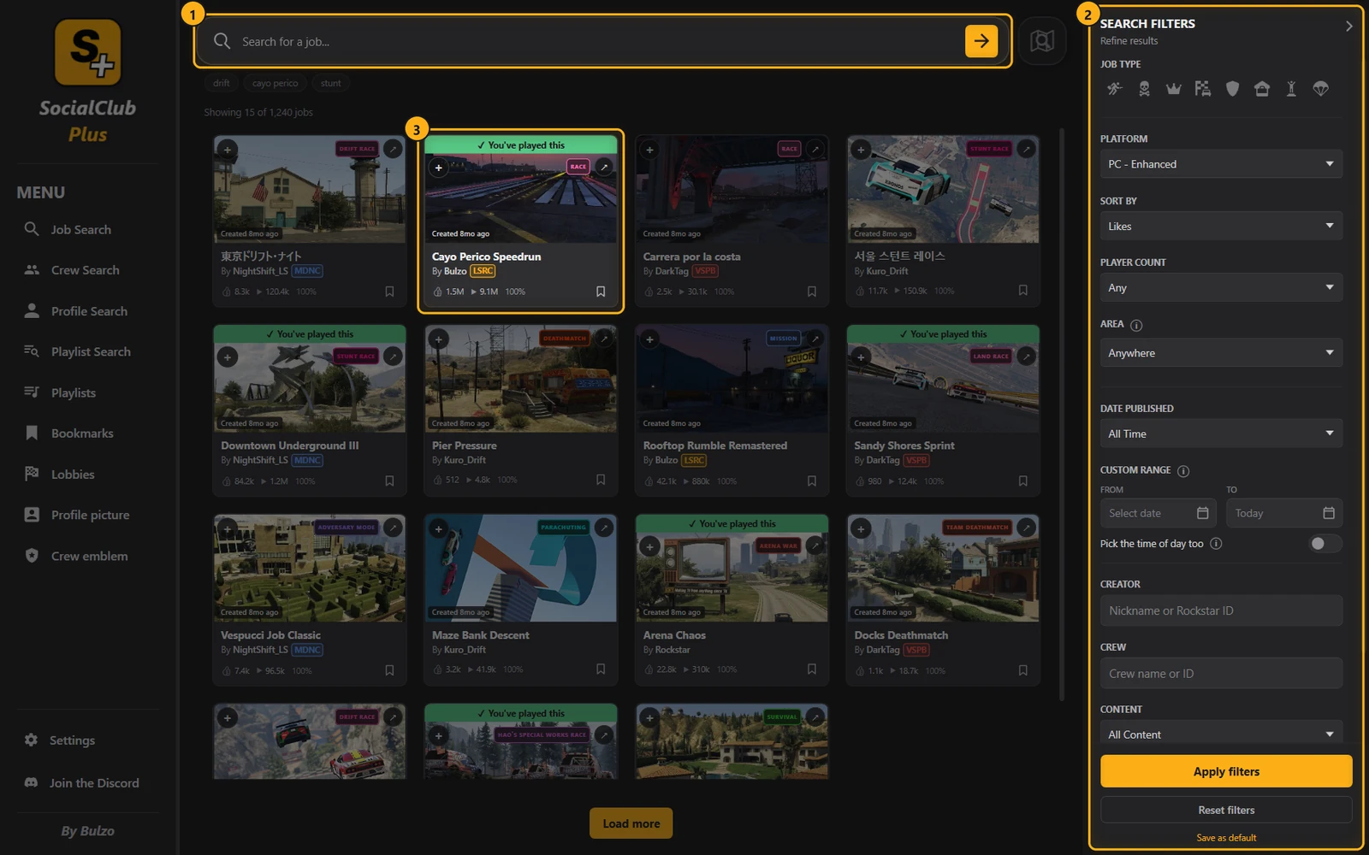Focus the Creator nickname or Rockstar ID field
Viewport: 1369px width, 855px height.
point(1221,610)
